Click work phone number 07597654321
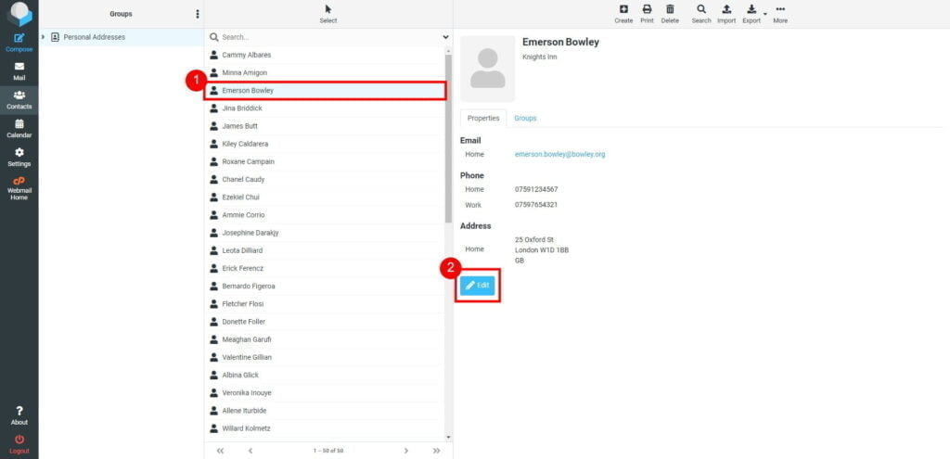 536,205
